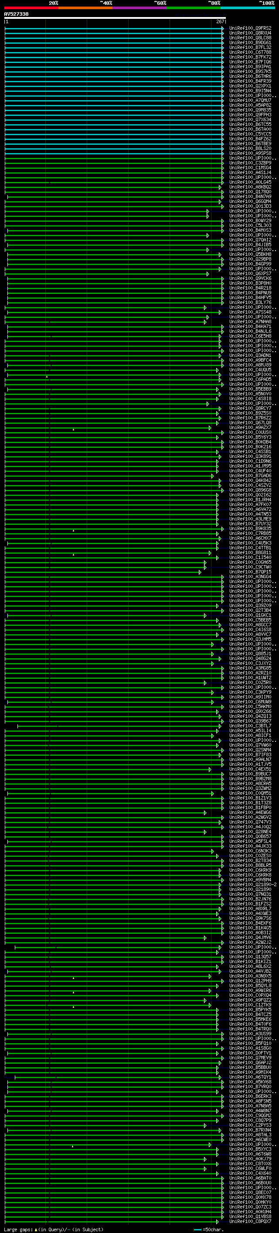The image size is (279, 1233).
Task: Select UniRef100_Q7QAI2 entry
Action: tap(250, 240)
